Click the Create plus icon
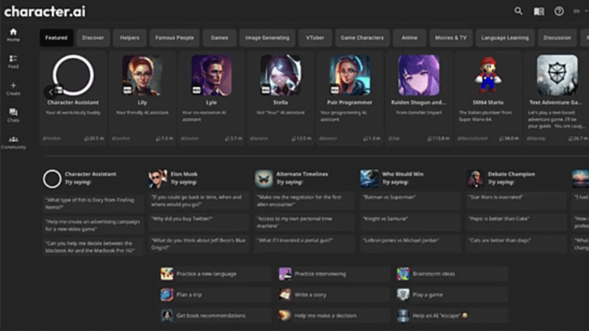Image resolution: width=589 pixels, height=331 pixels. coord(13,89)
